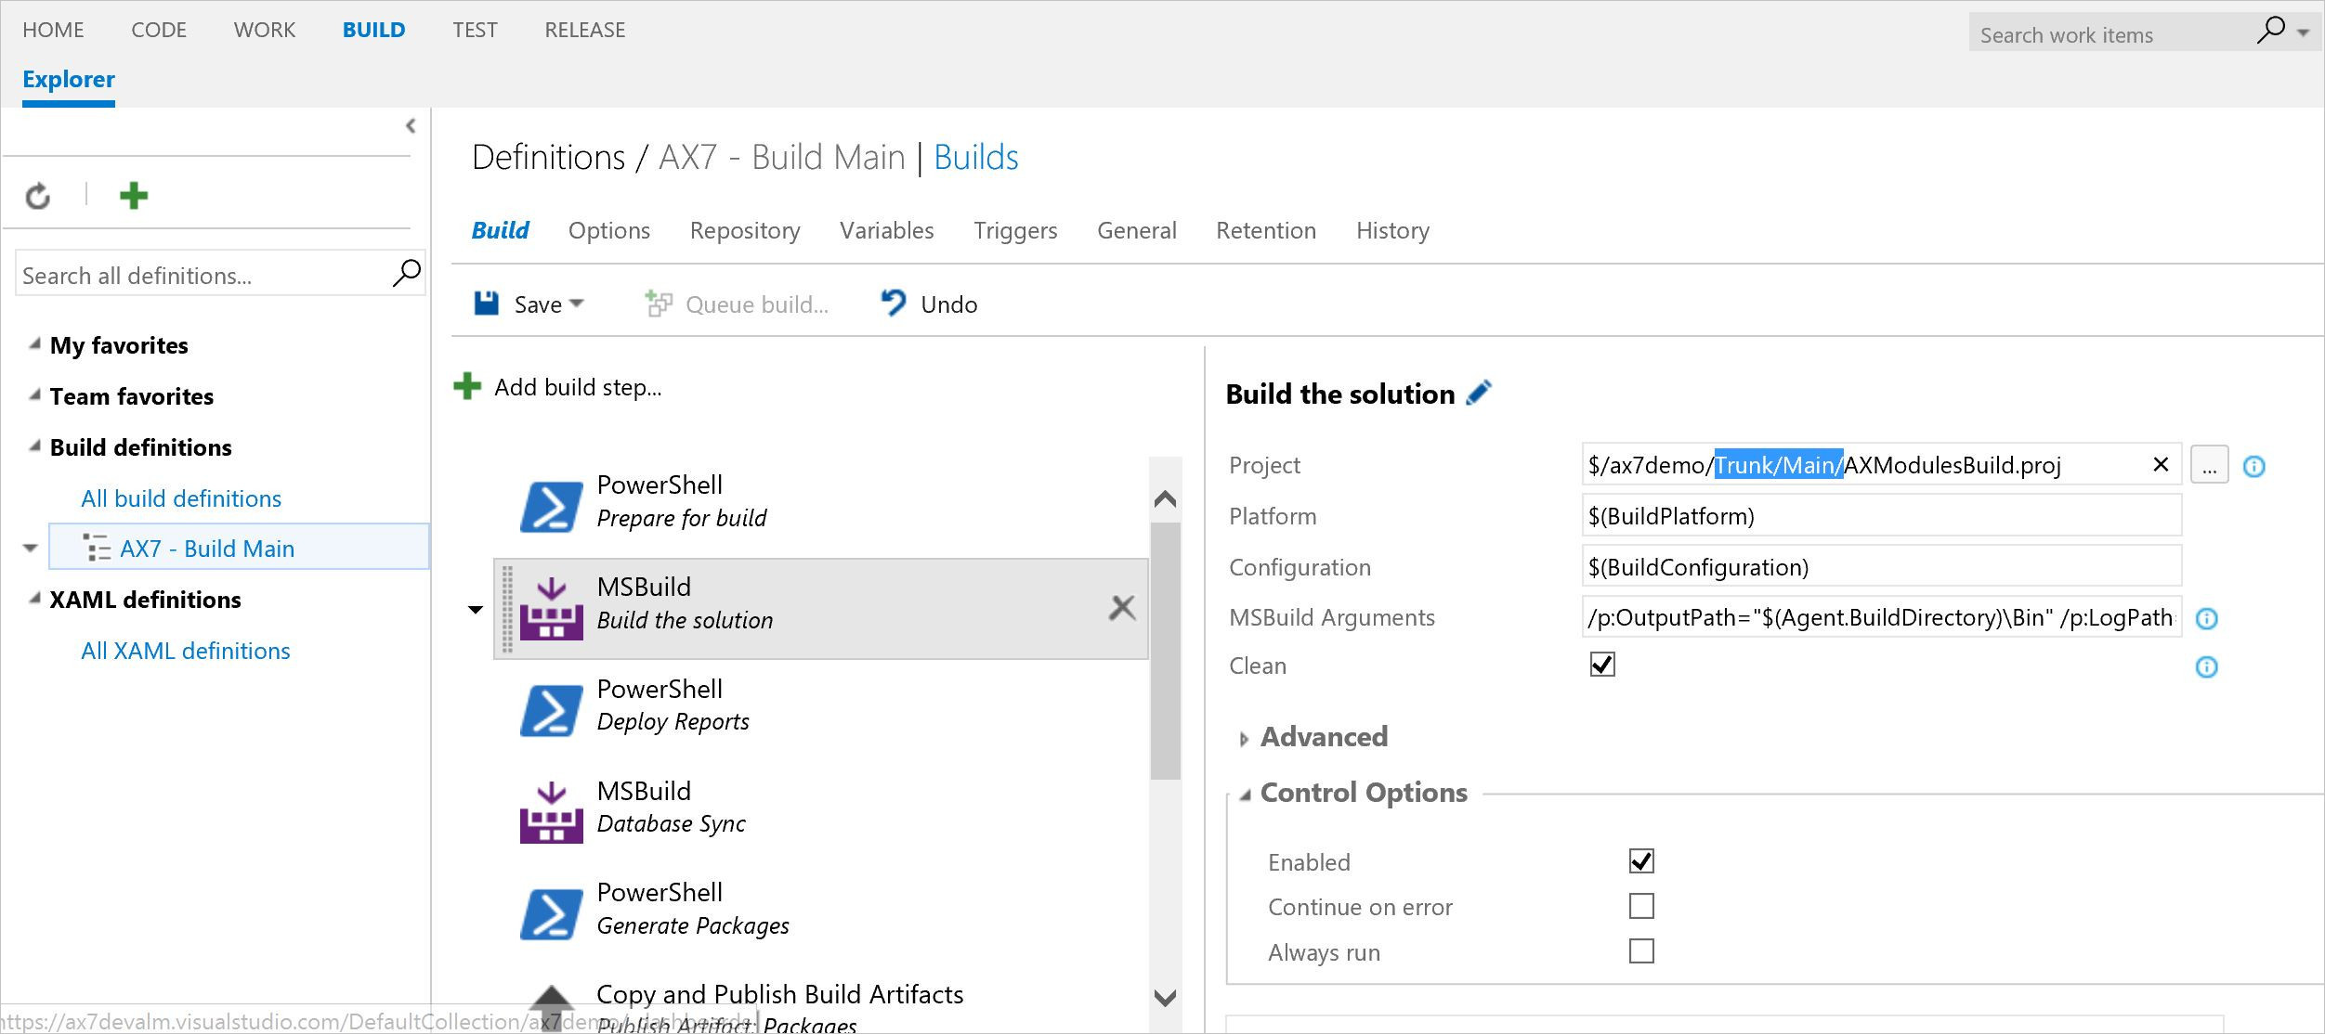Click the Undo arrow icon
This screenshot has width=2325, height=1034.
click(894, 304)
